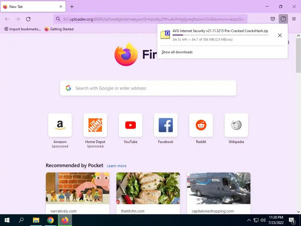Open File Explorer from taskbar
This screenshot has height=226, width=301.
pos(36,220)
